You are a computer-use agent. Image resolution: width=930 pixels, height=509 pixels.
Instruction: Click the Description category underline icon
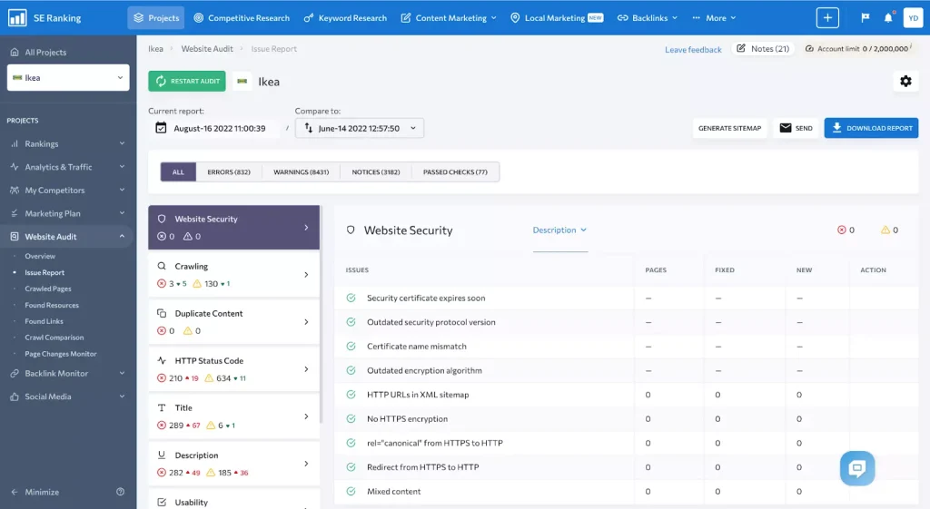[x=162, y=455]
